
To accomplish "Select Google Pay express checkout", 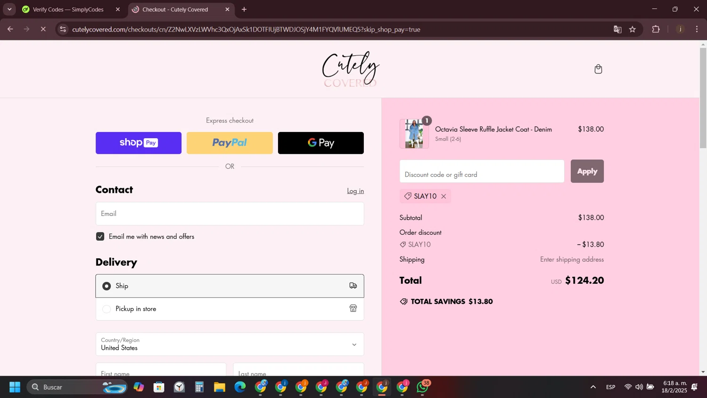I will coord(321,143).
